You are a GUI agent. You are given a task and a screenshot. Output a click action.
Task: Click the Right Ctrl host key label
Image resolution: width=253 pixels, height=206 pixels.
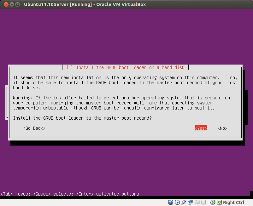pos(233,202)
